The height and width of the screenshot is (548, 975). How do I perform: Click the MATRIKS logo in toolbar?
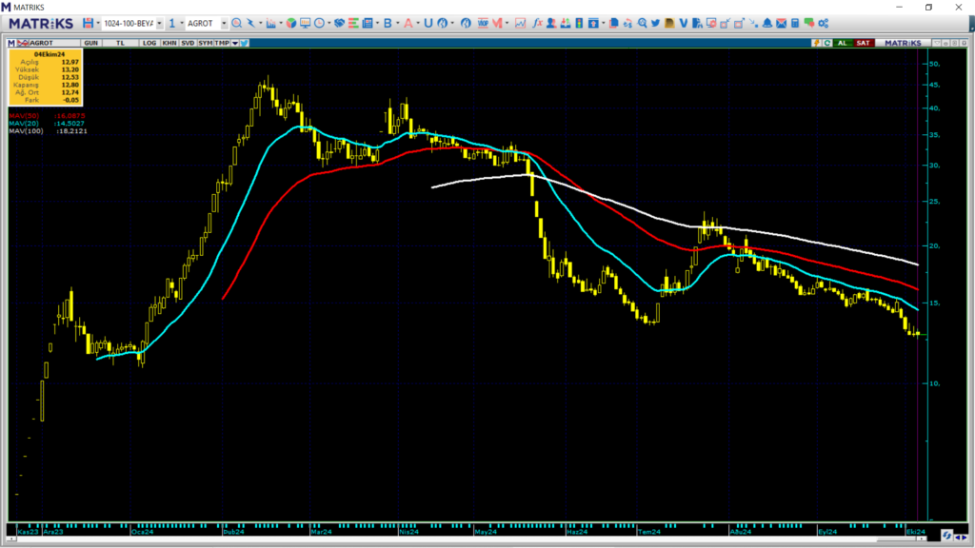(41, 23)
